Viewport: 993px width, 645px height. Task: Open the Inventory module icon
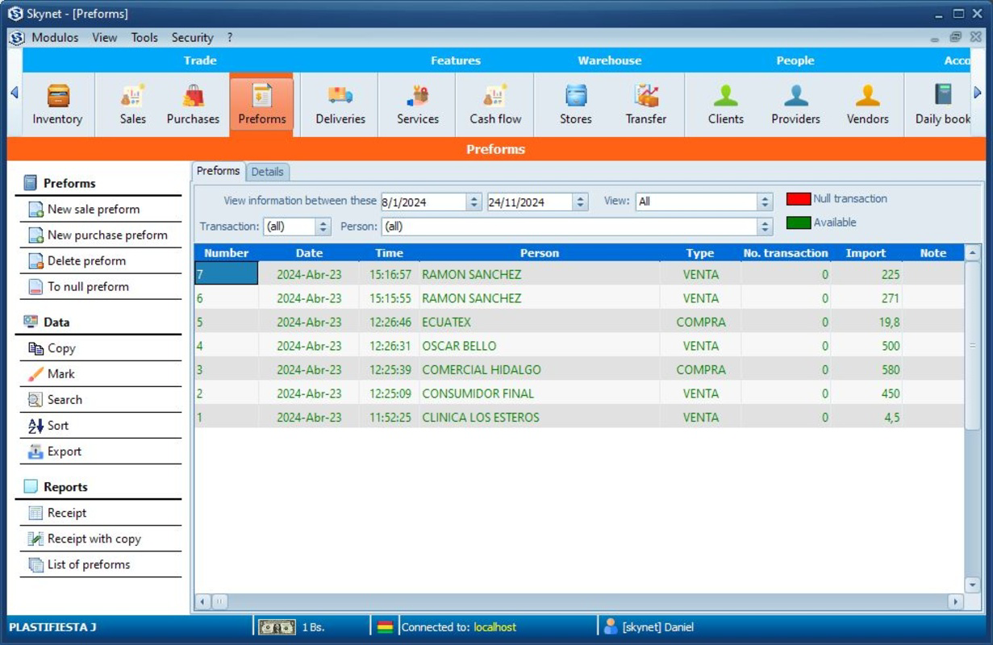click(57, 105)
